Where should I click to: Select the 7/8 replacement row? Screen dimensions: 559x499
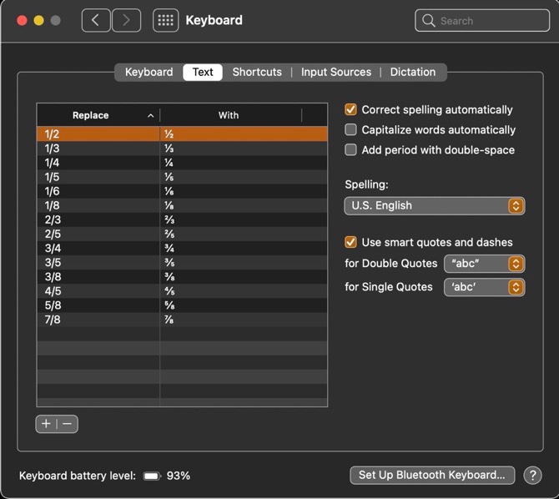point(182,320)
